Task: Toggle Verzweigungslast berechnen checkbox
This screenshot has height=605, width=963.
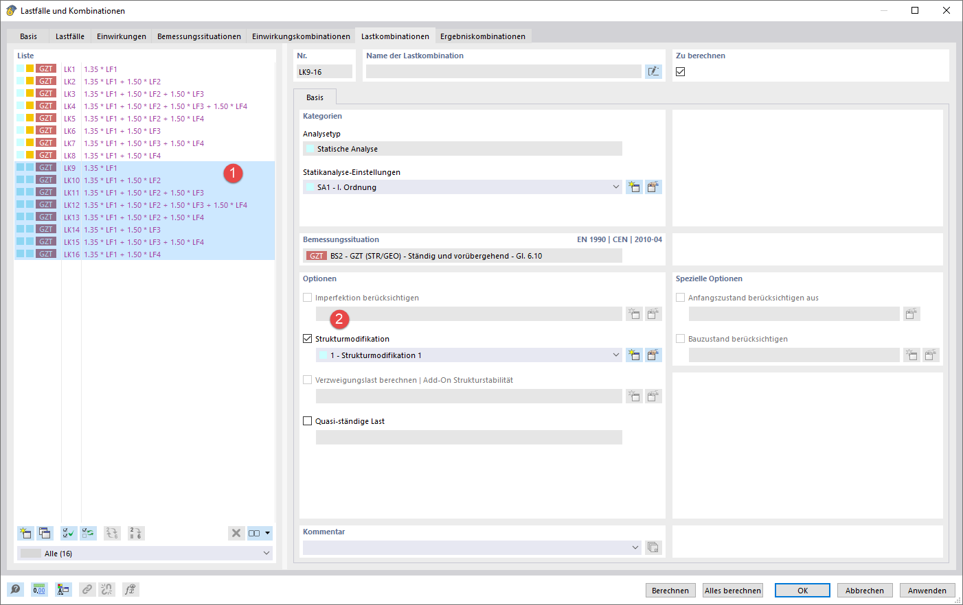Action: tap(308, 380)
